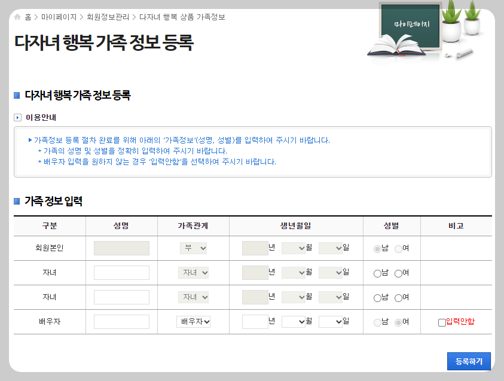Open the 일 dropdown in 배우자 row
The image size is (504, 381).
point(331,322)
